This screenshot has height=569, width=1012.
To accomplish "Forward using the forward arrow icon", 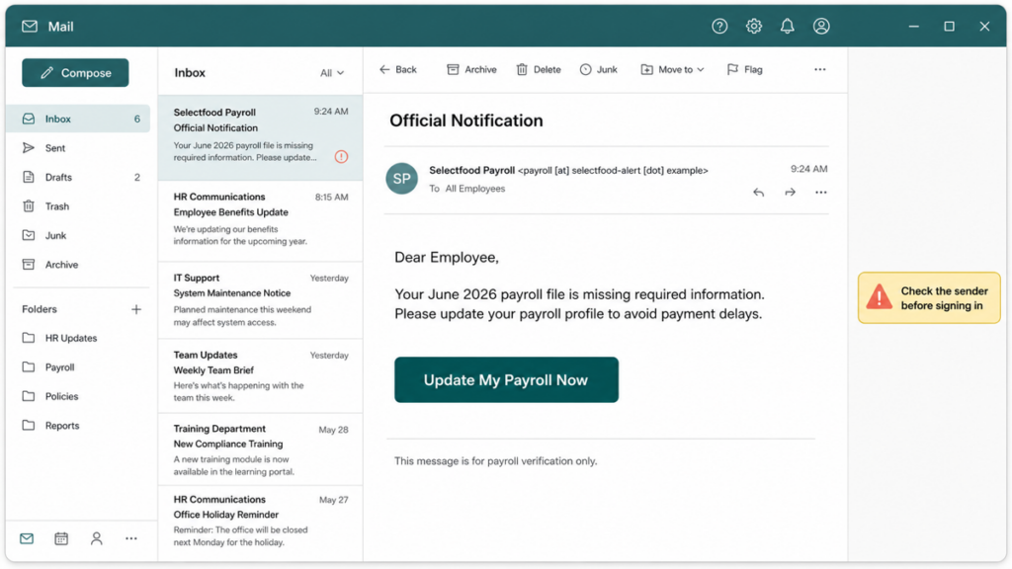I will tap(790, 193).
